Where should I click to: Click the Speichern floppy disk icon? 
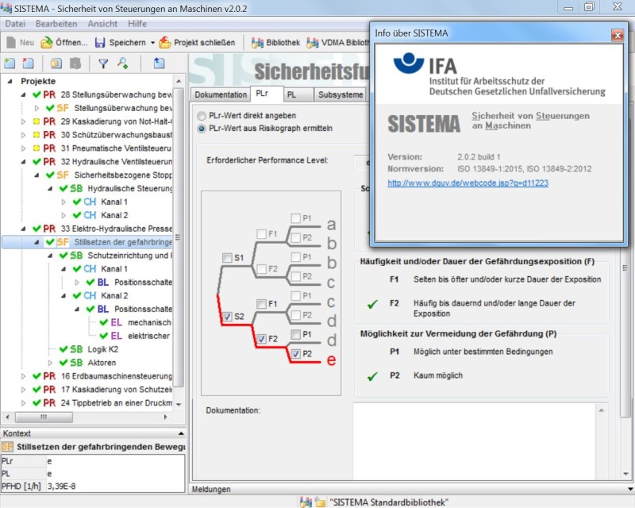click(101, 43)
